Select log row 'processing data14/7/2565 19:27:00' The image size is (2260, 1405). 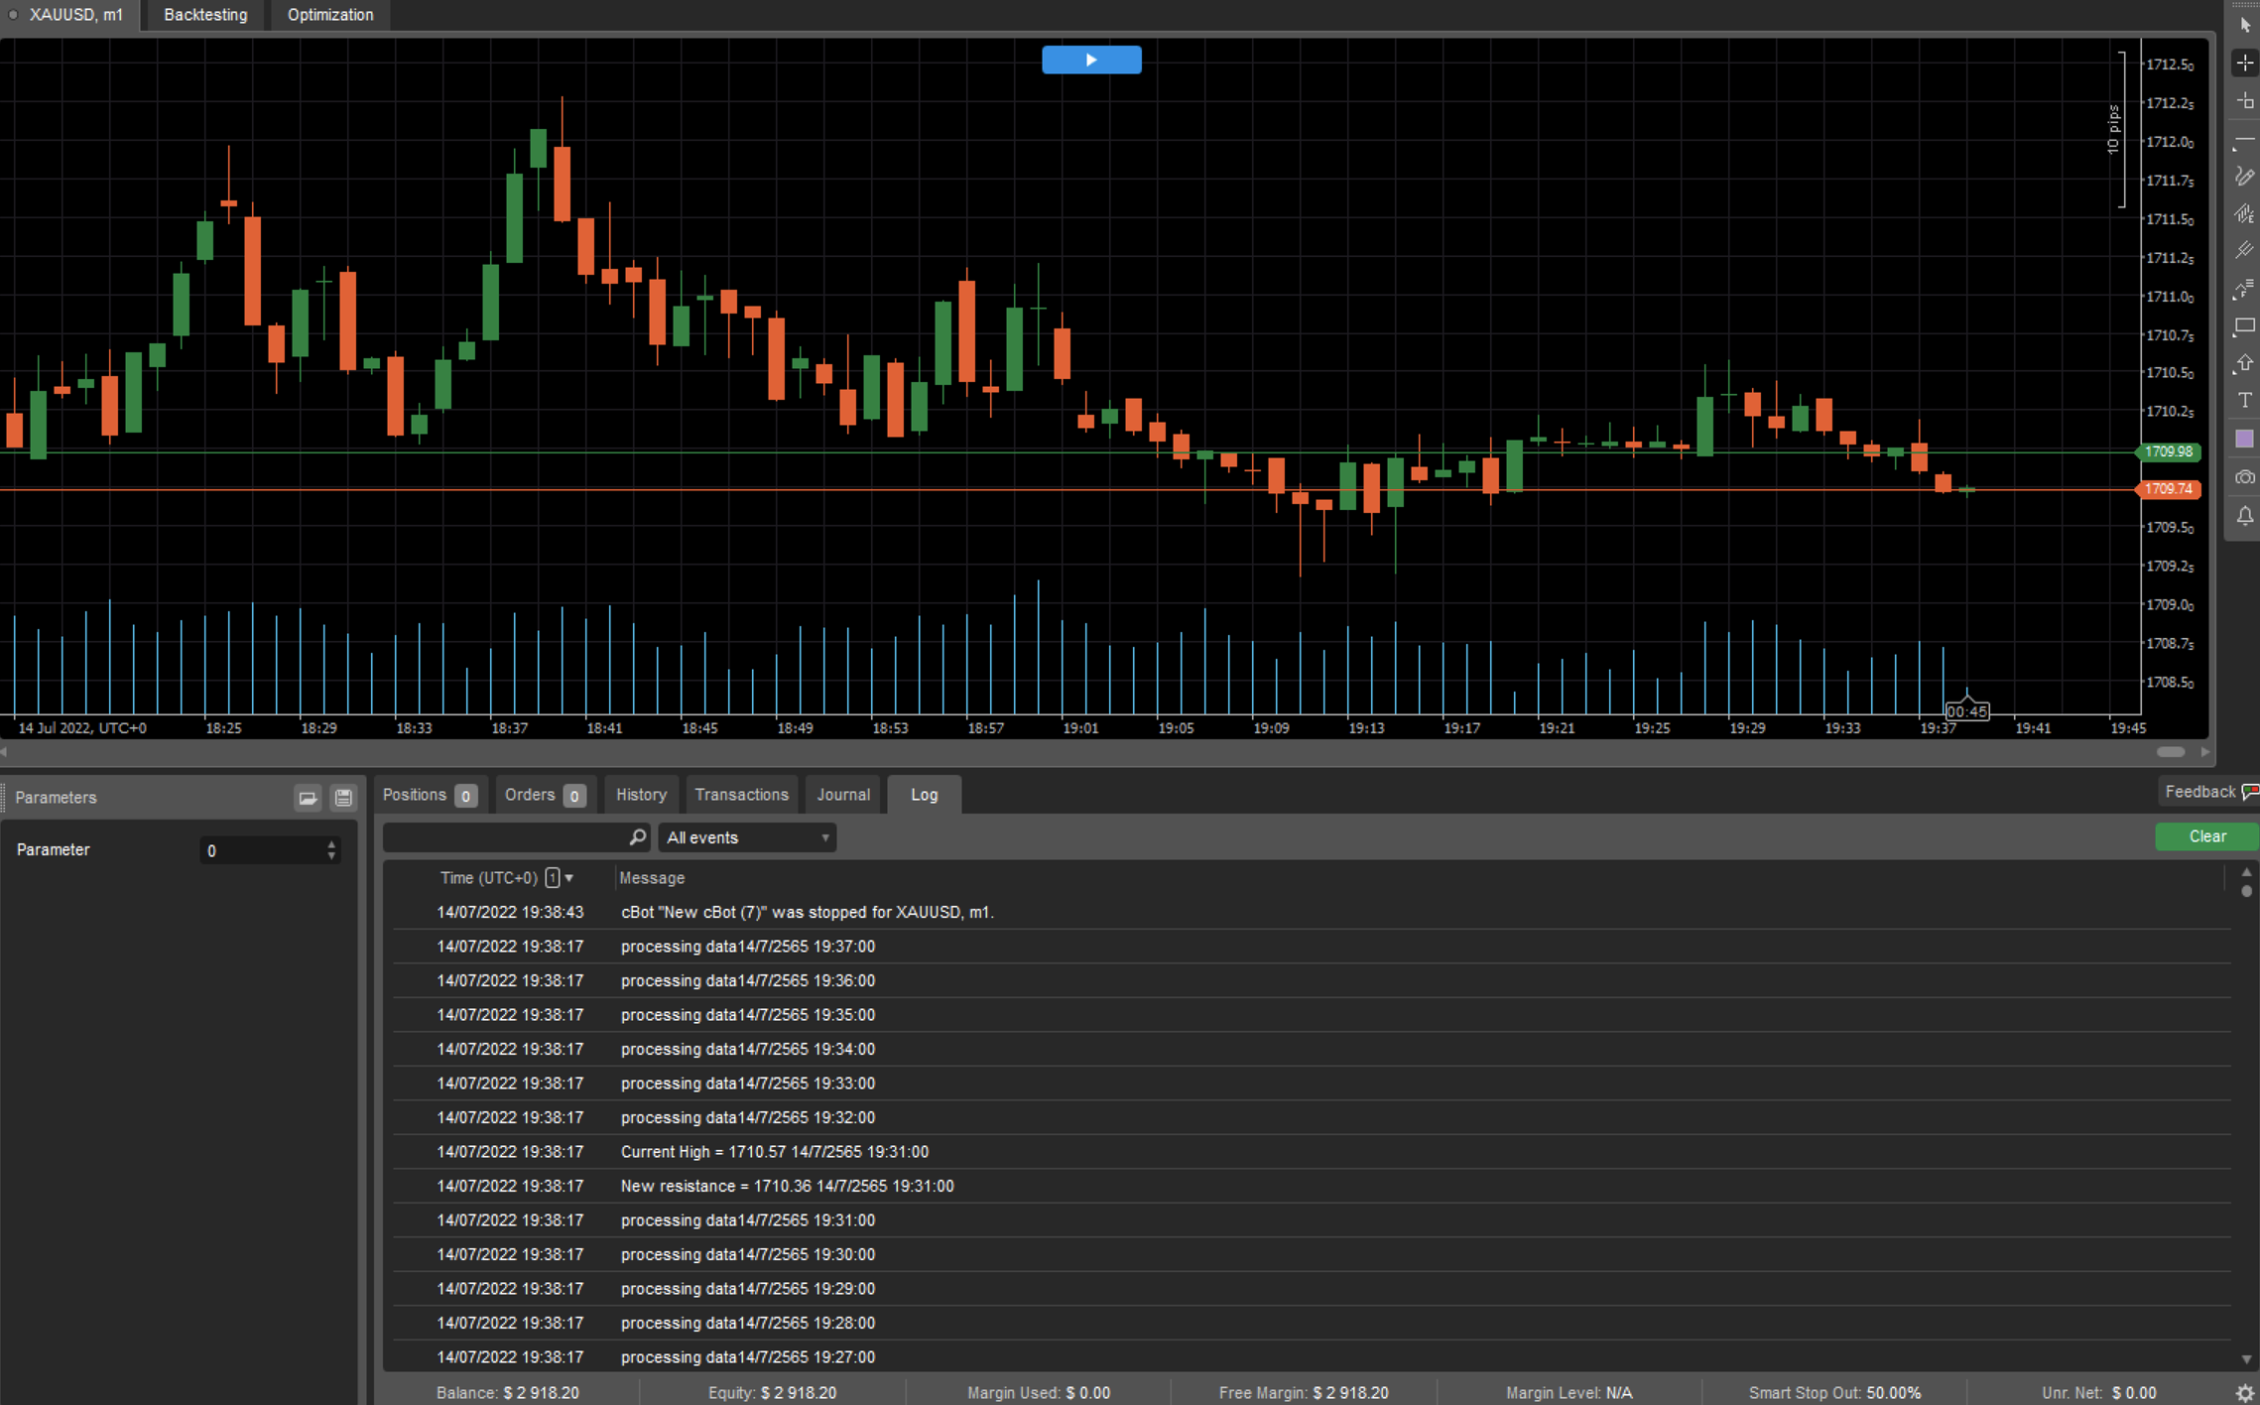click(1312, 1357)
